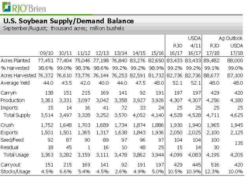
Task: Select the 15/16 column header
Action: click(x=157, y=52)
